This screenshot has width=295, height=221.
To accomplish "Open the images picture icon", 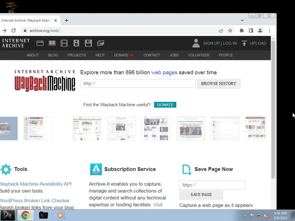I will pyautogui.click(x=101, y=43).
